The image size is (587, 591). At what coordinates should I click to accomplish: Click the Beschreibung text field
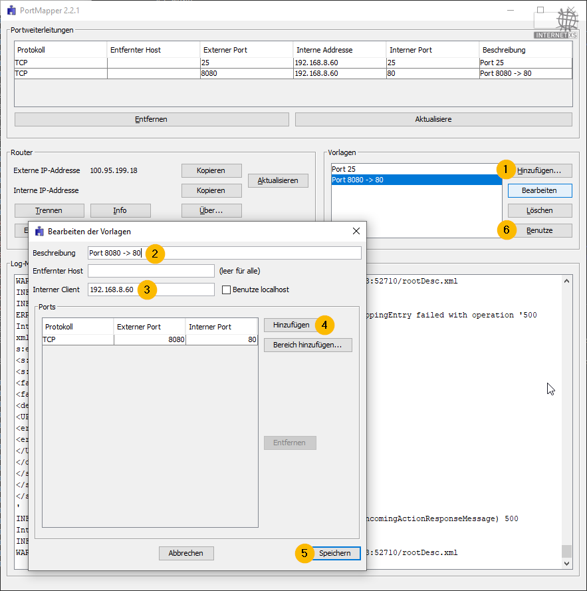(225, 253)
